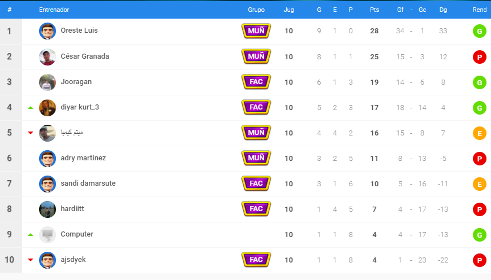
Task: Click Oreste Luis's avatar icon
Action: (x=48, y=31)
